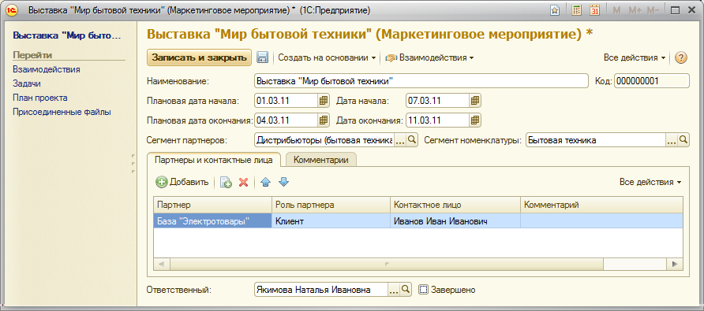
Task: Click horizontal scrollbar right arrow
Action: click(674, 265)
